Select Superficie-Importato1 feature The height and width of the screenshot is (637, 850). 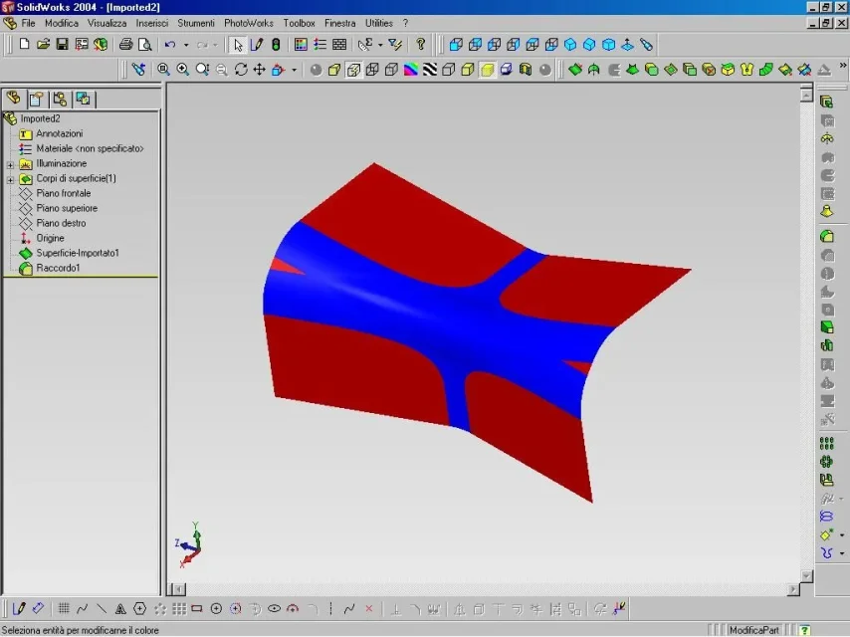pyautogui.click(x=78, y=253)
